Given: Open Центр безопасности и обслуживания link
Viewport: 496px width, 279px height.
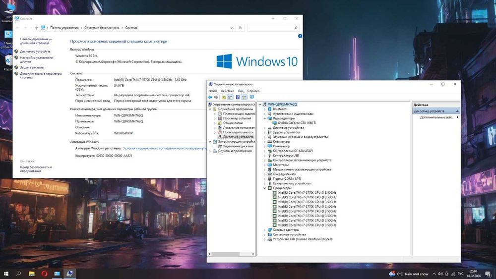Looking at the screenshot, I should click(x=36, y=169).
